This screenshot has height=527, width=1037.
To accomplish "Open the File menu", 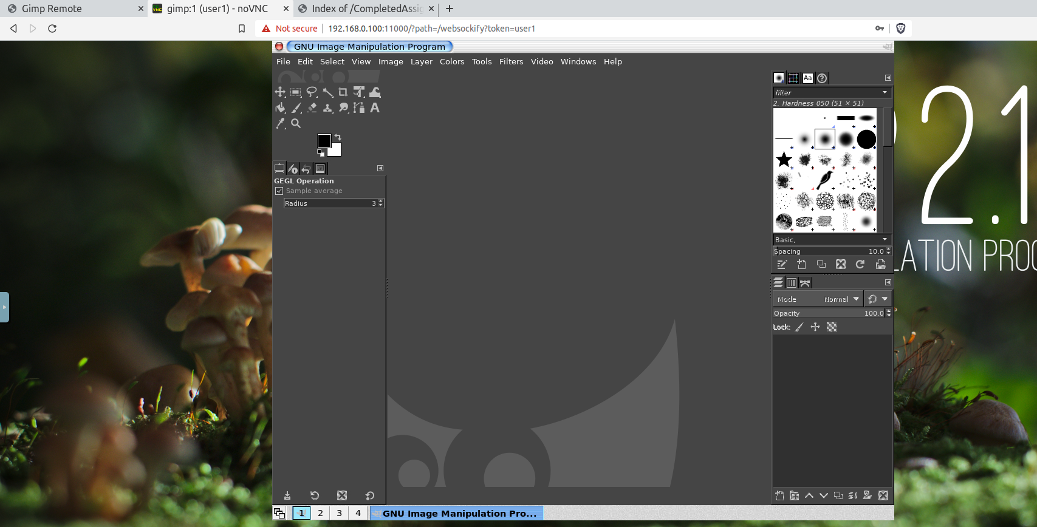I will click(283, 61).
